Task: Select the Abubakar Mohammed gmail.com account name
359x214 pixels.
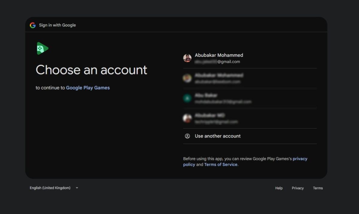Action: click(x=219, y=55)
